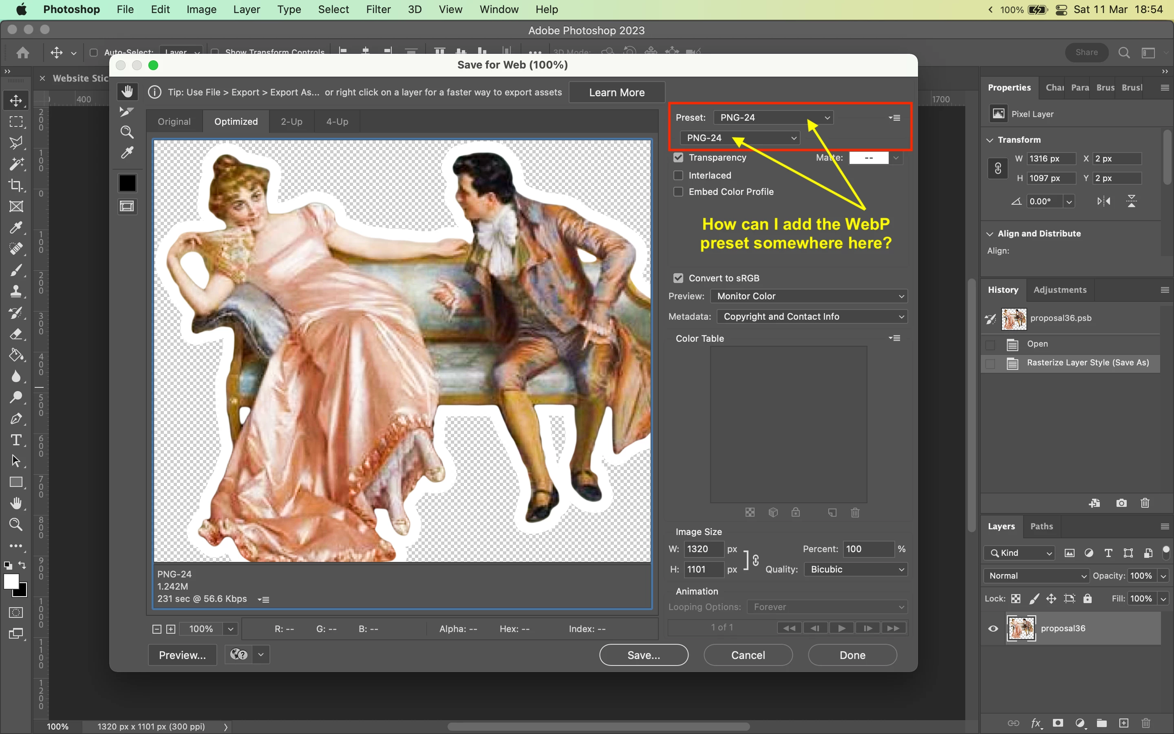This screenshot has width=1174, height=734.
Task: Toggle slices visibility icon in dialog
Action: click(x=127, y=206)
